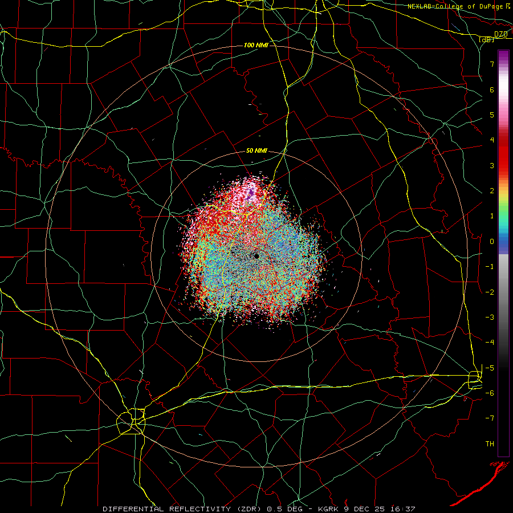
Task: Click the purple high-ZDR core north of radar
Action: [251, 193]
